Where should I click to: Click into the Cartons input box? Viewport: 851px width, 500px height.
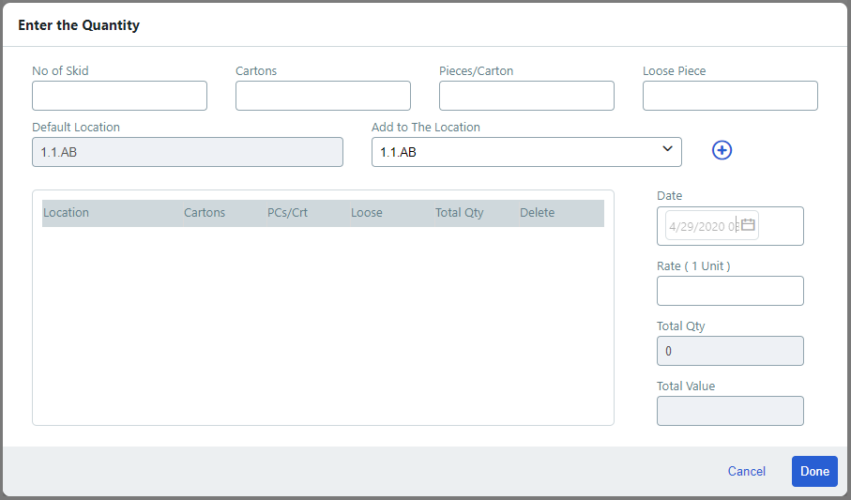click(323, 96)
